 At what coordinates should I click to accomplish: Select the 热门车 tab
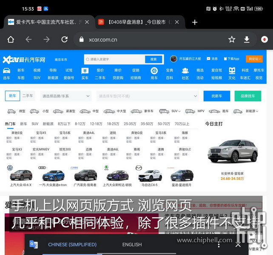tap(10, 124)
